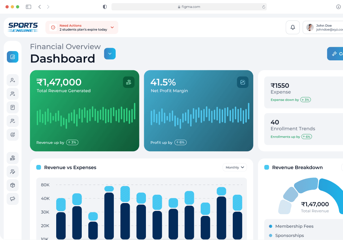This screenshot has height=240, width=343.
Task: Click the package box sidebar icon
Action: [13, 185]
